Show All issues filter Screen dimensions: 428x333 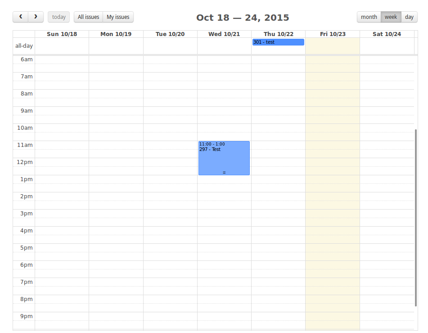click(x=88, y=17)
